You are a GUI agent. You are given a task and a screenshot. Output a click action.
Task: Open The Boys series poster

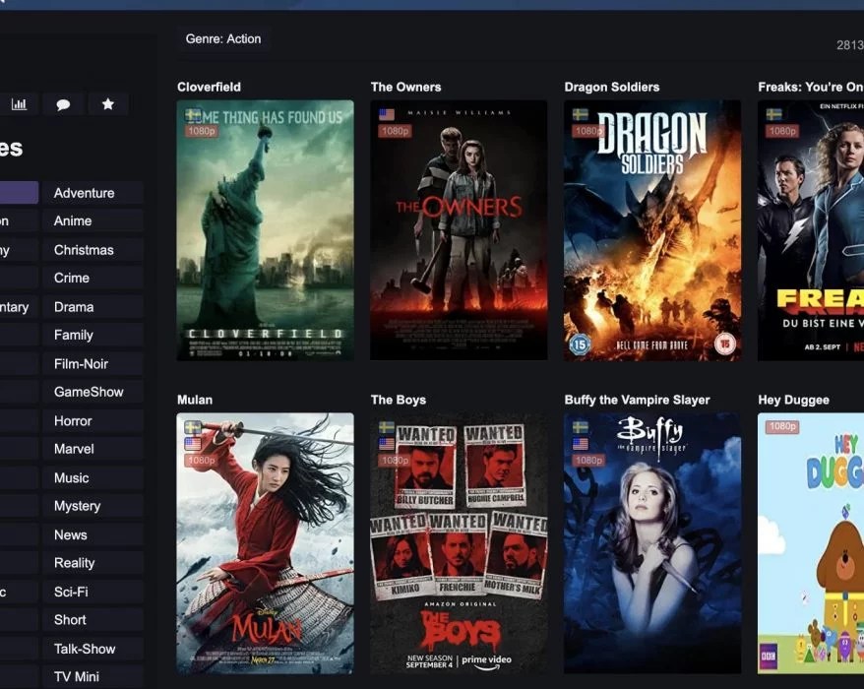[x=459, y=543]
